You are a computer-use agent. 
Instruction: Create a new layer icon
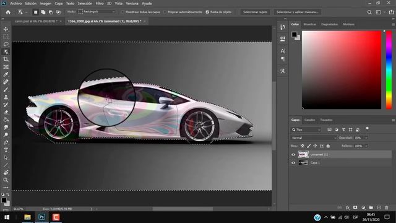point(379,208)
